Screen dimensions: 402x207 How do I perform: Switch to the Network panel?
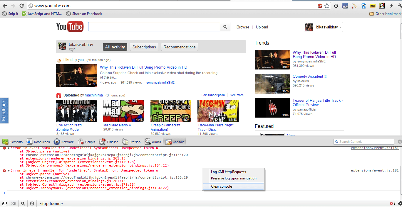pos(64,142)
